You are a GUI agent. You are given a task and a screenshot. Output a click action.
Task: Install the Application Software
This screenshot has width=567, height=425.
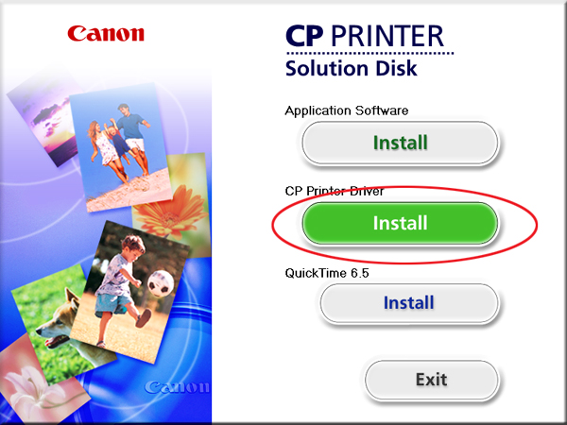400,143
